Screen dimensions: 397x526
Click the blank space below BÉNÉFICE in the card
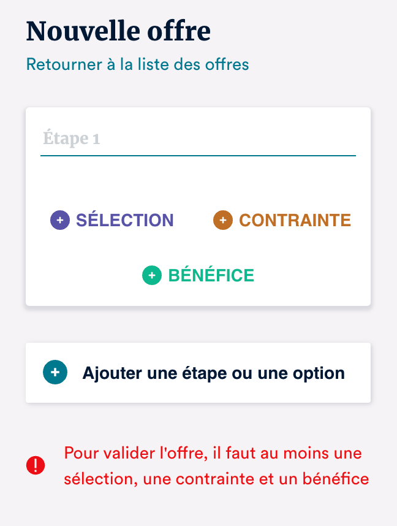(x=198, y=297)
